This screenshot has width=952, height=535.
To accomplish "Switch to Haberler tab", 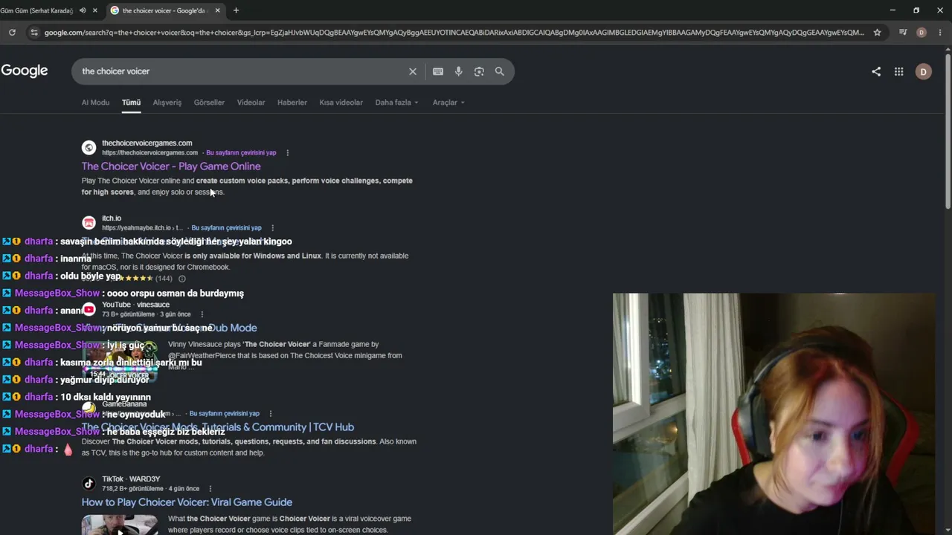I will coord(292,103).
